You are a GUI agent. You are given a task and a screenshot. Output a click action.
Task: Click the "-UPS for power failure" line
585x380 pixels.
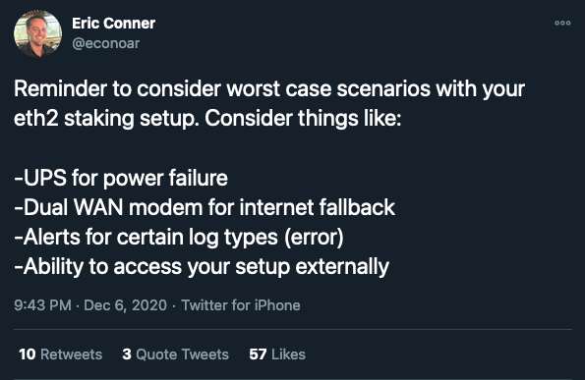(x=121, y=178)
